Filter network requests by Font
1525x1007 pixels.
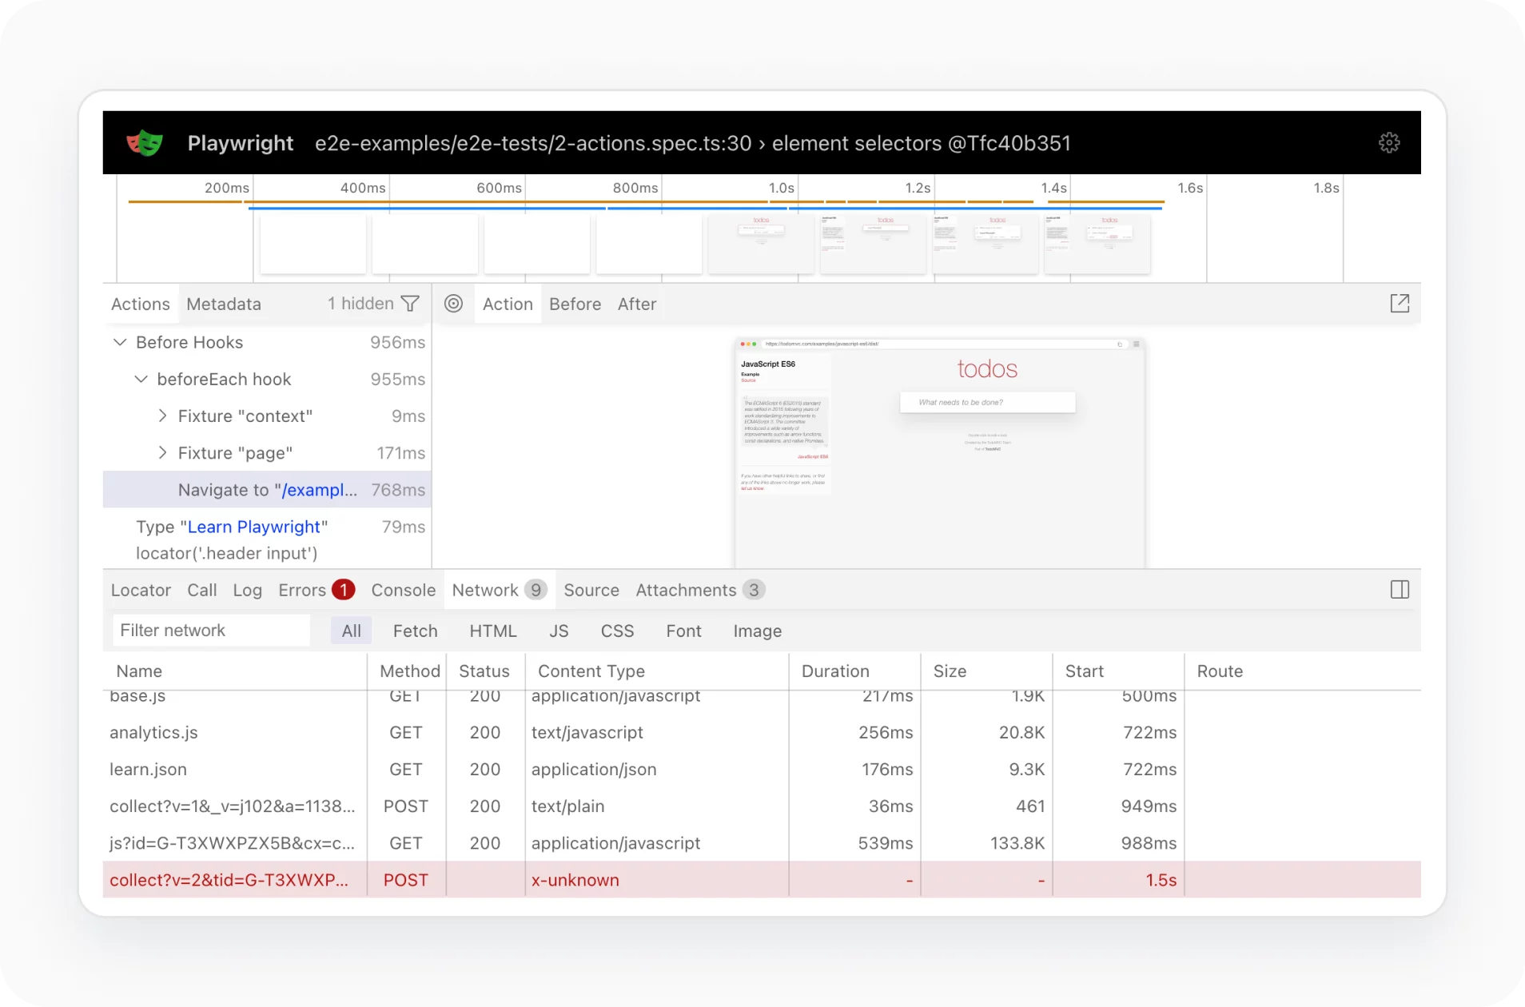683,631
